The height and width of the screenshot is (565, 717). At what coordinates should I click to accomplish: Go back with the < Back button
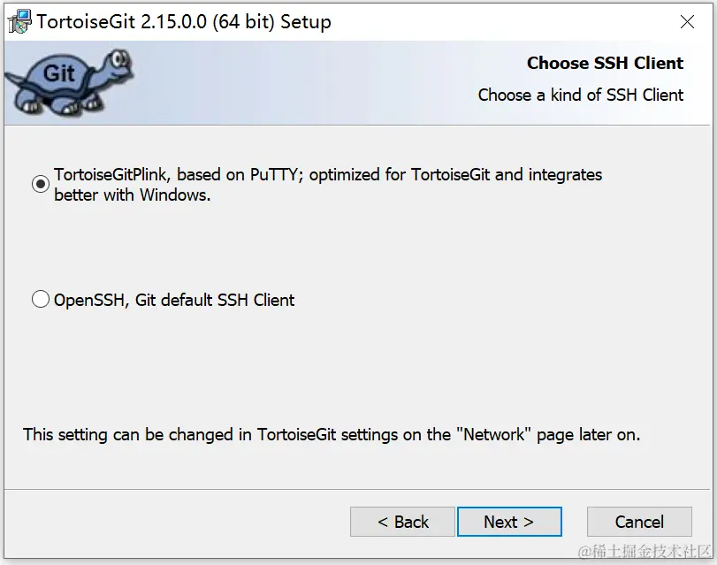402,522
